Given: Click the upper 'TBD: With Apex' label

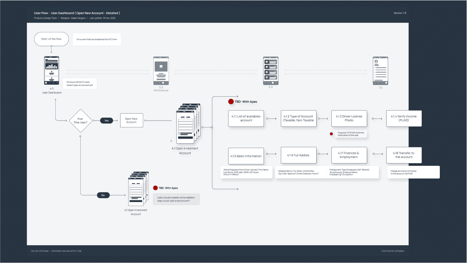Looking at the screenshot, I should (246, 102).
